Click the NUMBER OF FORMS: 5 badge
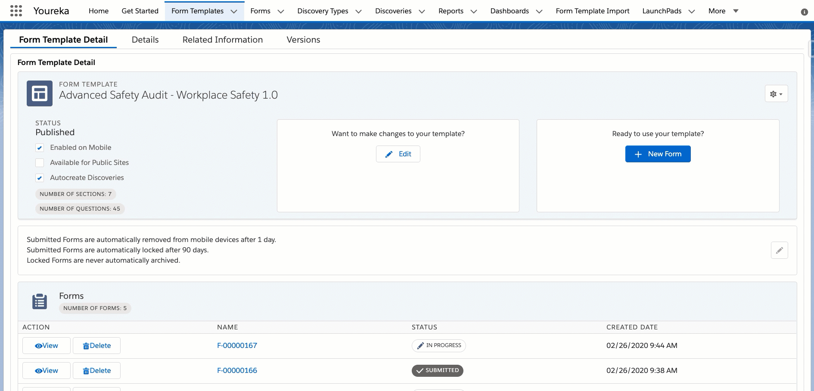 95,308
